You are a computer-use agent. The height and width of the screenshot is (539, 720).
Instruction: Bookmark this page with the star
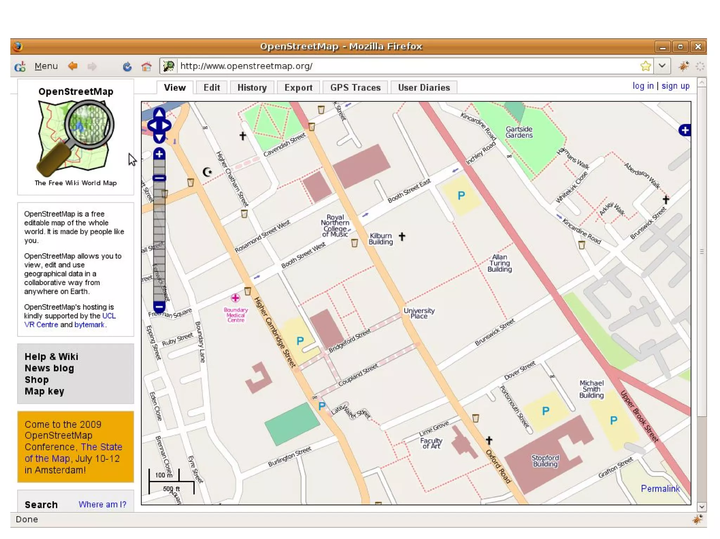coord(645,66)
